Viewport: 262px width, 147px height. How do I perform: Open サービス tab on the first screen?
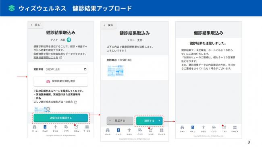pyautogui.click(x=87, y=128)
